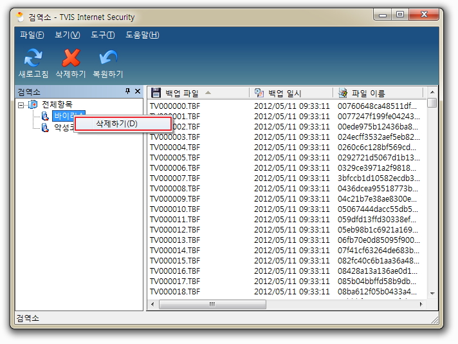Open the 파일(F) menu

32,35
